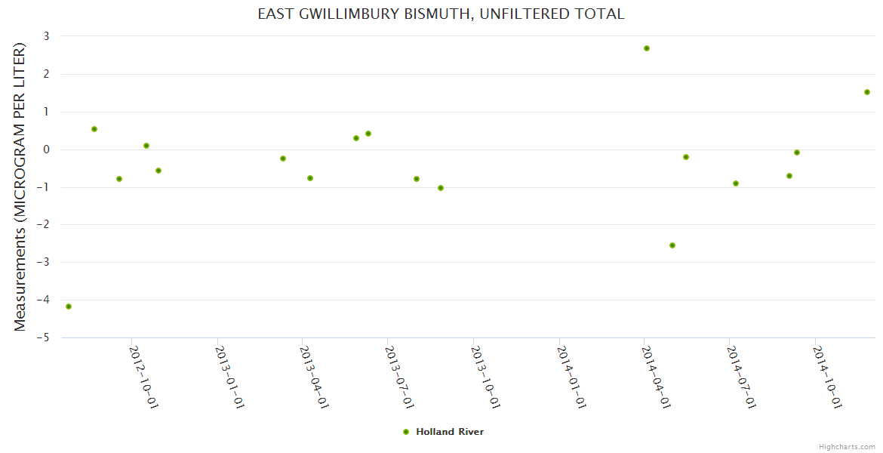Select the point near 0.4 before 2013-07-01
883x453 pixels.
368,134
